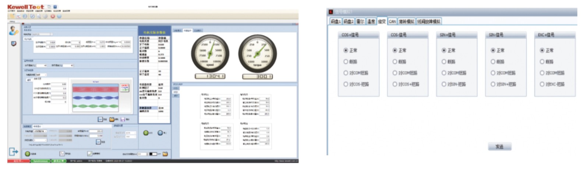Open the load type dropdown in bottom panel
Image resolution: width=583 pixels, height=170 pixels.
pos(40,131)
